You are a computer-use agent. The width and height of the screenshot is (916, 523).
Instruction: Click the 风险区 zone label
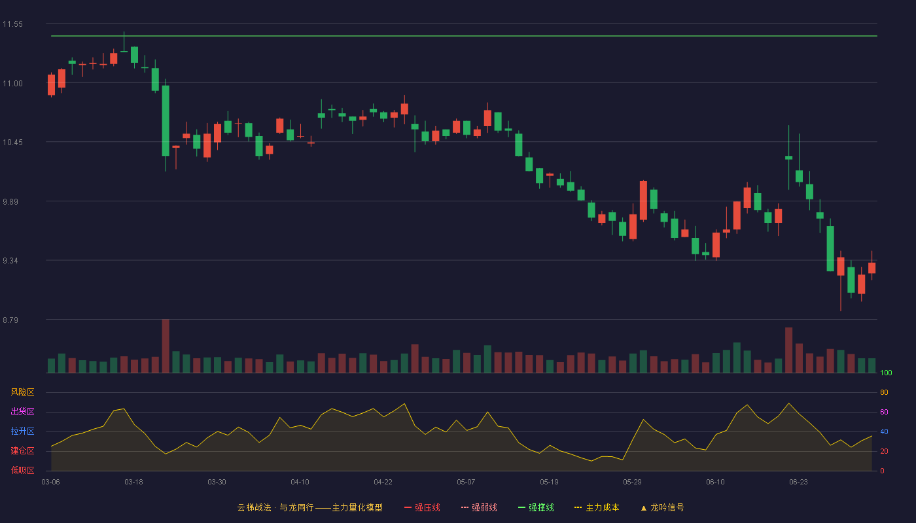click(x=22, y=392)
